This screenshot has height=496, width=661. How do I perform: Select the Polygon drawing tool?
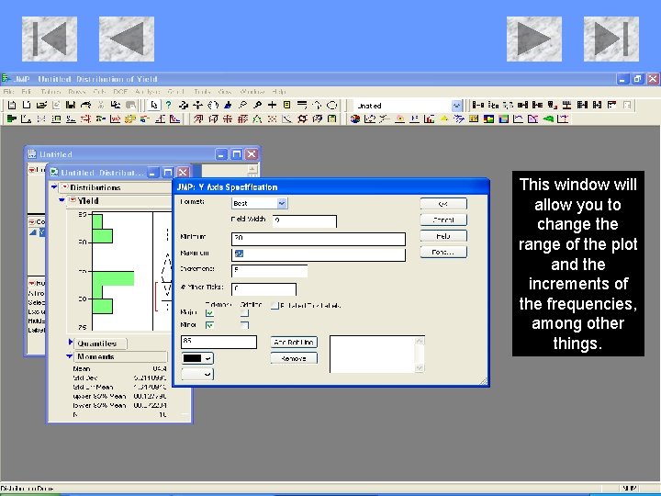317,105
